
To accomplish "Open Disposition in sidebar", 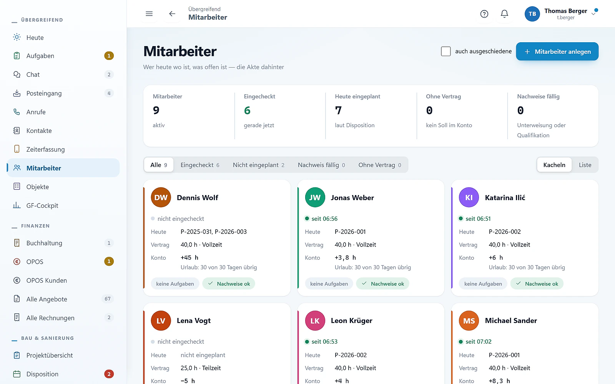I will click(x=63, y=374).
